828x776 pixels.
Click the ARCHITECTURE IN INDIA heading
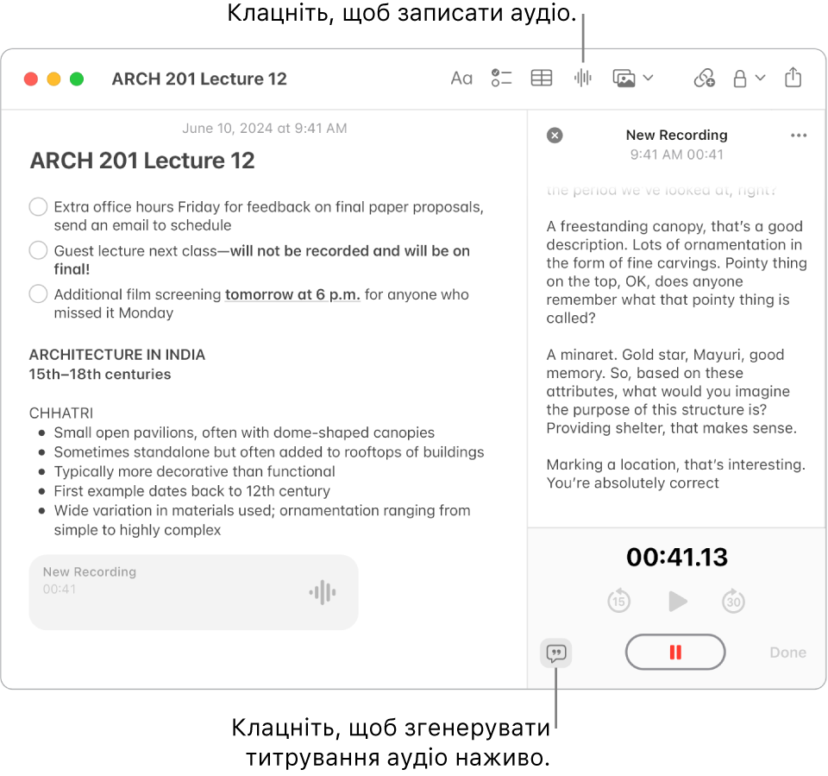117,355
